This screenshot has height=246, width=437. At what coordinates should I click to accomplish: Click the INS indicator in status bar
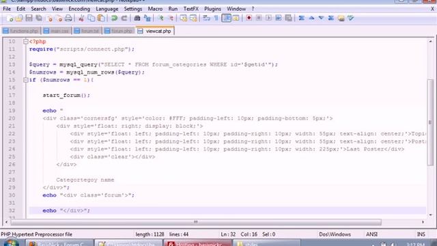421,234
